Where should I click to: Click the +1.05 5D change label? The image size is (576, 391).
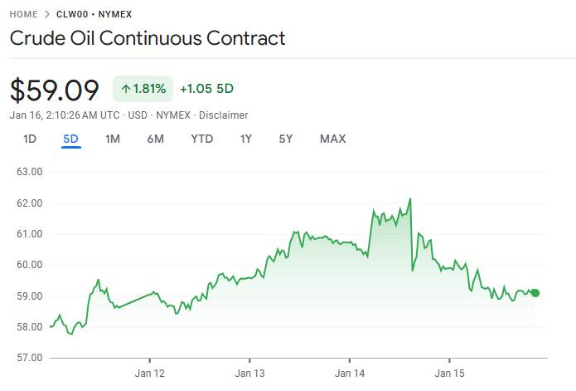click(206, 88)
